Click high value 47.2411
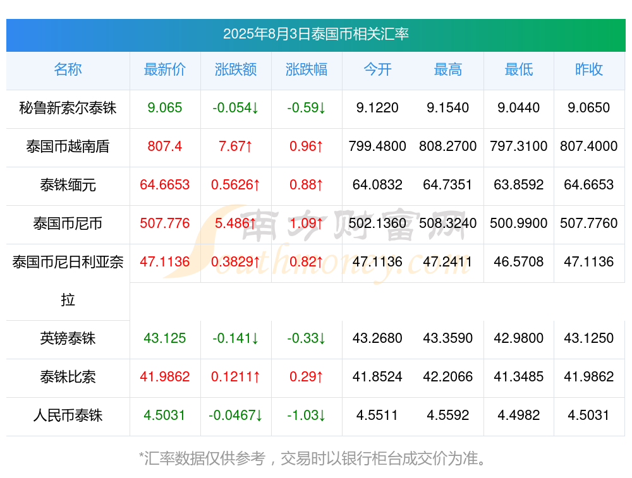This screenshot has width=632, height=478. pyautogui.click(x=448, y=262)
